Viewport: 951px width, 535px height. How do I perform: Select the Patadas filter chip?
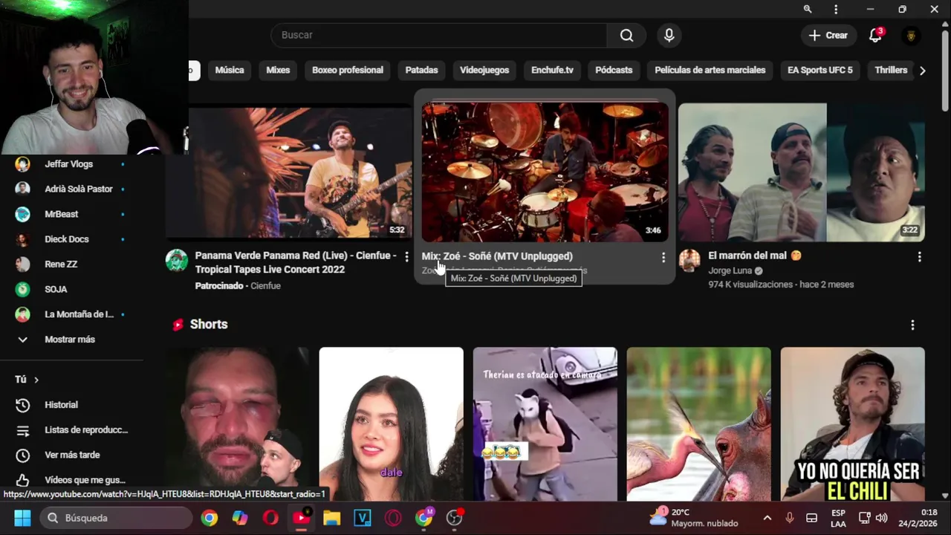[421, 70]
